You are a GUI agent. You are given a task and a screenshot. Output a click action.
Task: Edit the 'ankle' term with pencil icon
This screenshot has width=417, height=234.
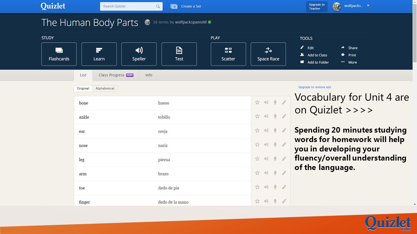284,116
